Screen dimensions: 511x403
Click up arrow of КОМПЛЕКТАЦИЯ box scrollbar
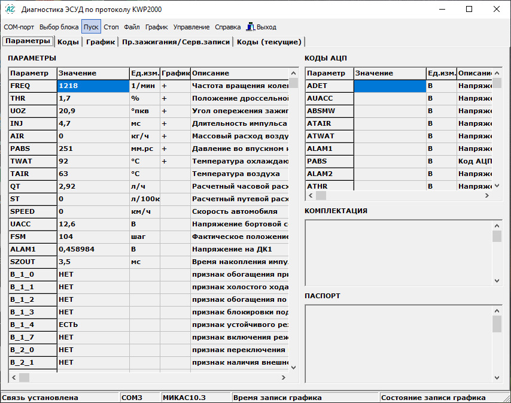coord(497,226)
